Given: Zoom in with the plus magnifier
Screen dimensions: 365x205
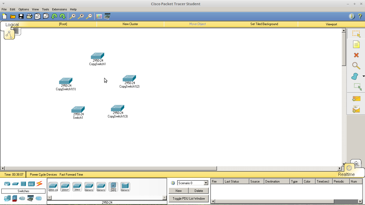Looking at the screenshot, I should 72,16.
